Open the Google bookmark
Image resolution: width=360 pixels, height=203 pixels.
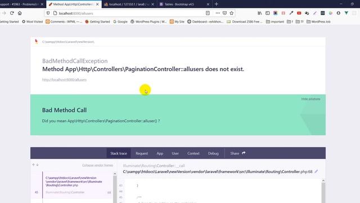pyautogui.click(x=120, y=21)
